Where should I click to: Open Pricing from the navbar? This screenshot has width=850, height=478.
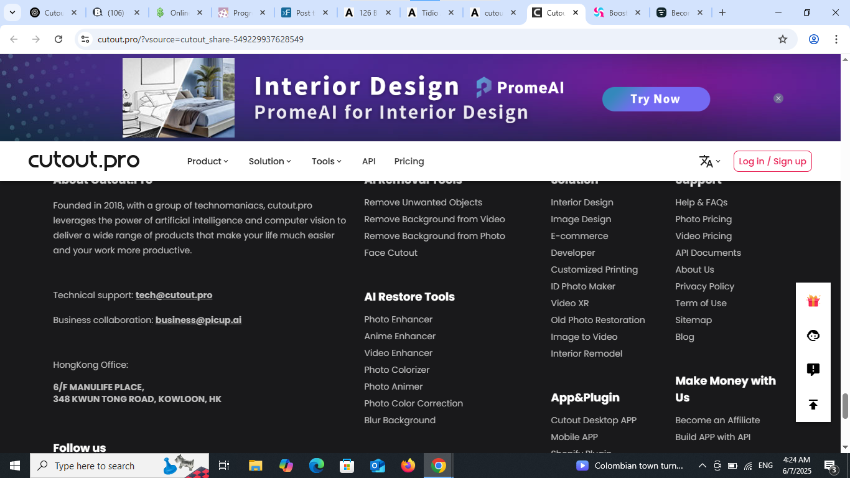tap(409, 161)
